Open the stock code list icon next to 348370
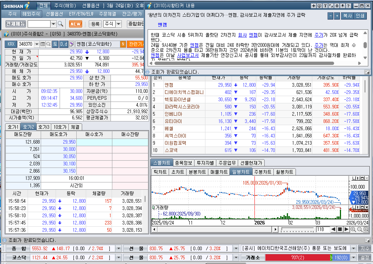 click(x=43, y=44)
